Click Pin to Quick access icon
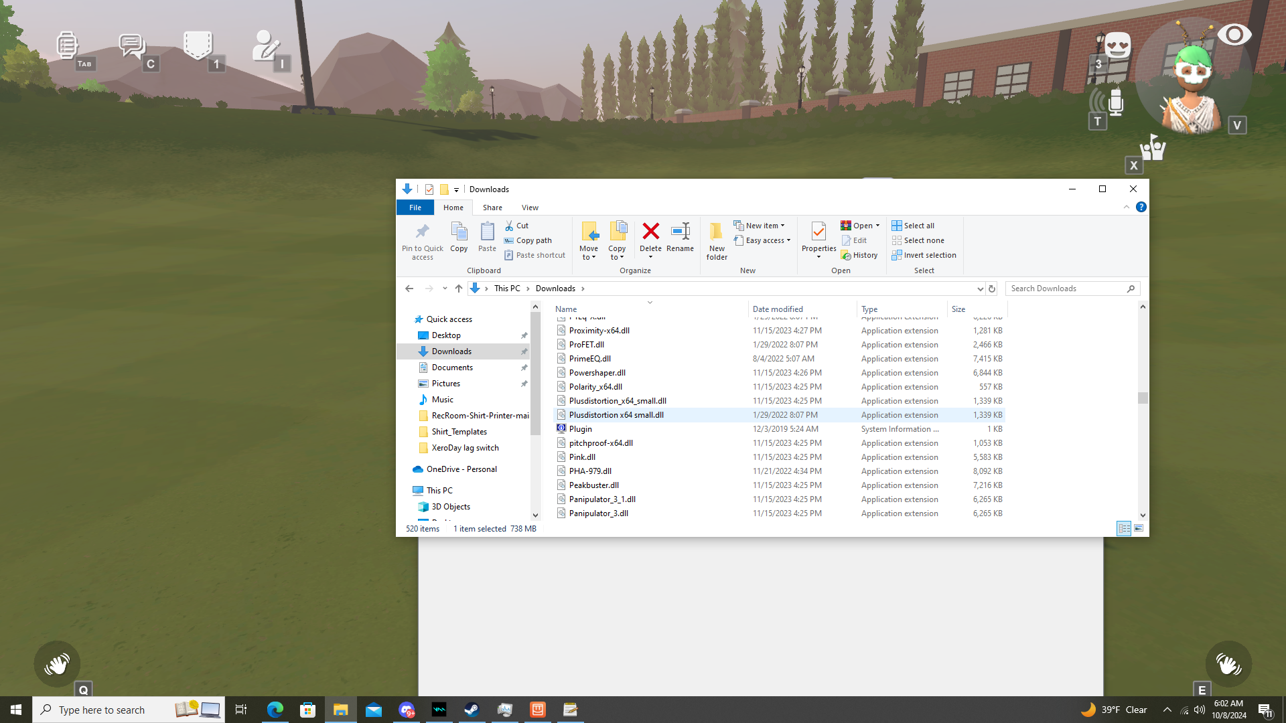Viewport: 1286px width, 723px height. point(422,232)
